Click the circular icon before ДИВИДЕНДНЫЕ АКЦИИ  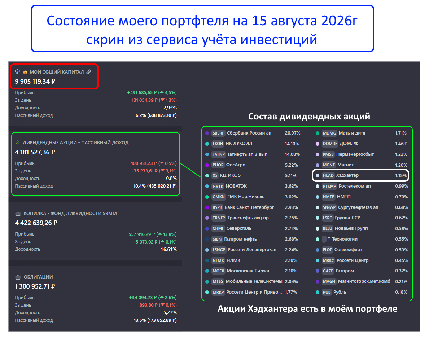tap(18, 142)
